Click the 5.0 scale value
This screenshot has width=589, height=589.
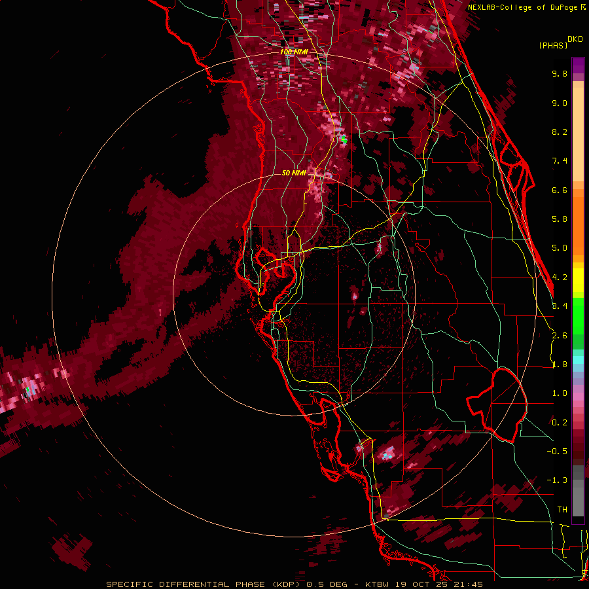click(x=560, y=248)
